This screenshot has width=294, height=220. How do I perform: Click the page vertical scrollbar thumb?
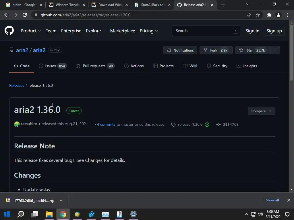(291, 52)
